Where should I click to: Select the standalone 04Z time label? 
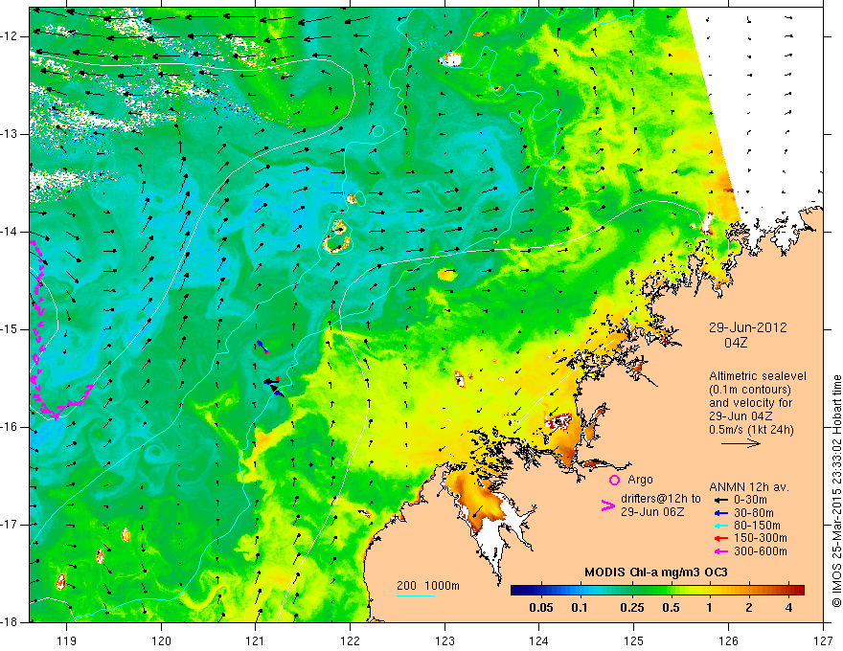click(736, 343)
